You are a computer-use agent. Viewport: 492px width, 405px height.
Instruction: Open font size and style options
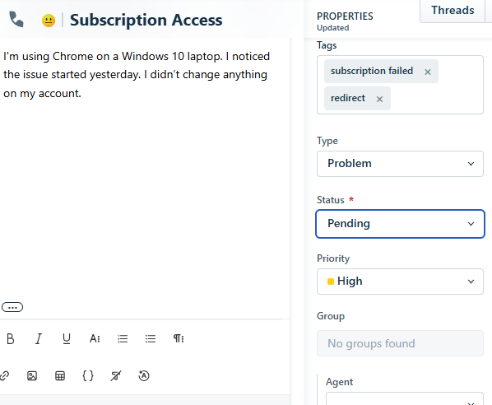point(95,339)
